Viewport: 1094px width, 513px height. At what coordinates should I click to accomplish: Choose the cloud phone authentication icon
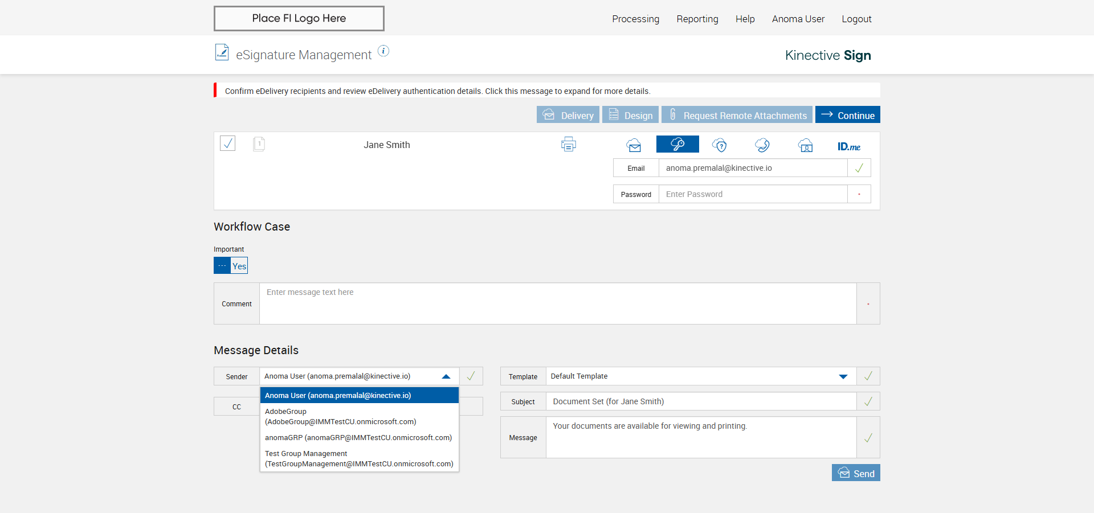(762, 145)
